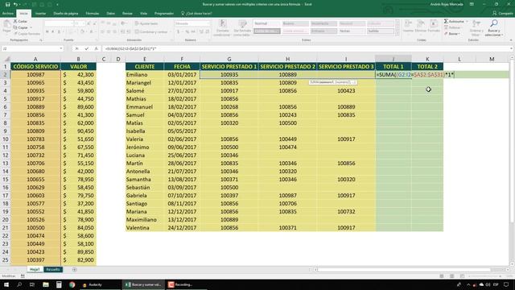Viewport: 515px width, 290px height.
Task: Collapse the ribbon with the chevron
Action: pos(511,40)
